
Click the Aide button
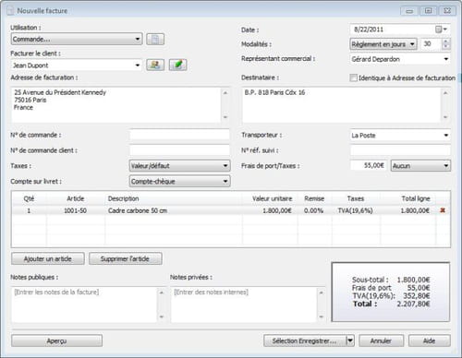coord(430,340)
